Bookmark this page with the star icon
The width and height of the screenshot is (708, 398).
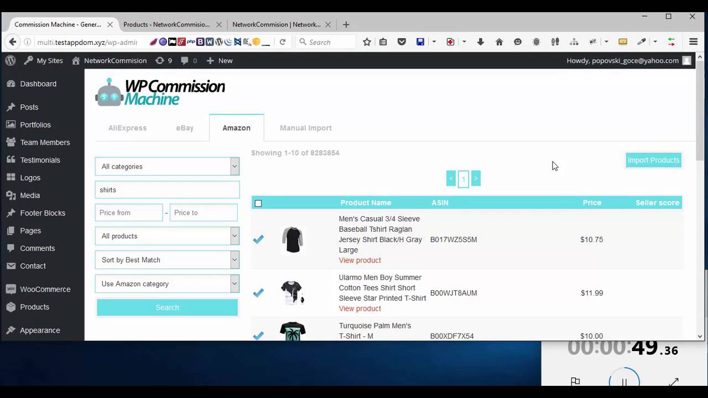point(367,42)
